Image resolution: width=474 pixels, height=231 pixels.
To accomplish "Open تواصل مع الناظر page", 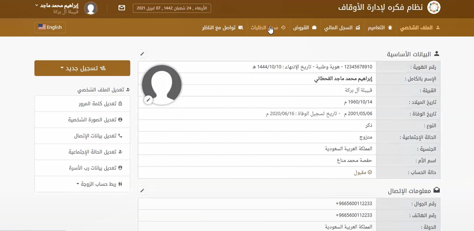I will pyautogui.click(x=222, y=28).
